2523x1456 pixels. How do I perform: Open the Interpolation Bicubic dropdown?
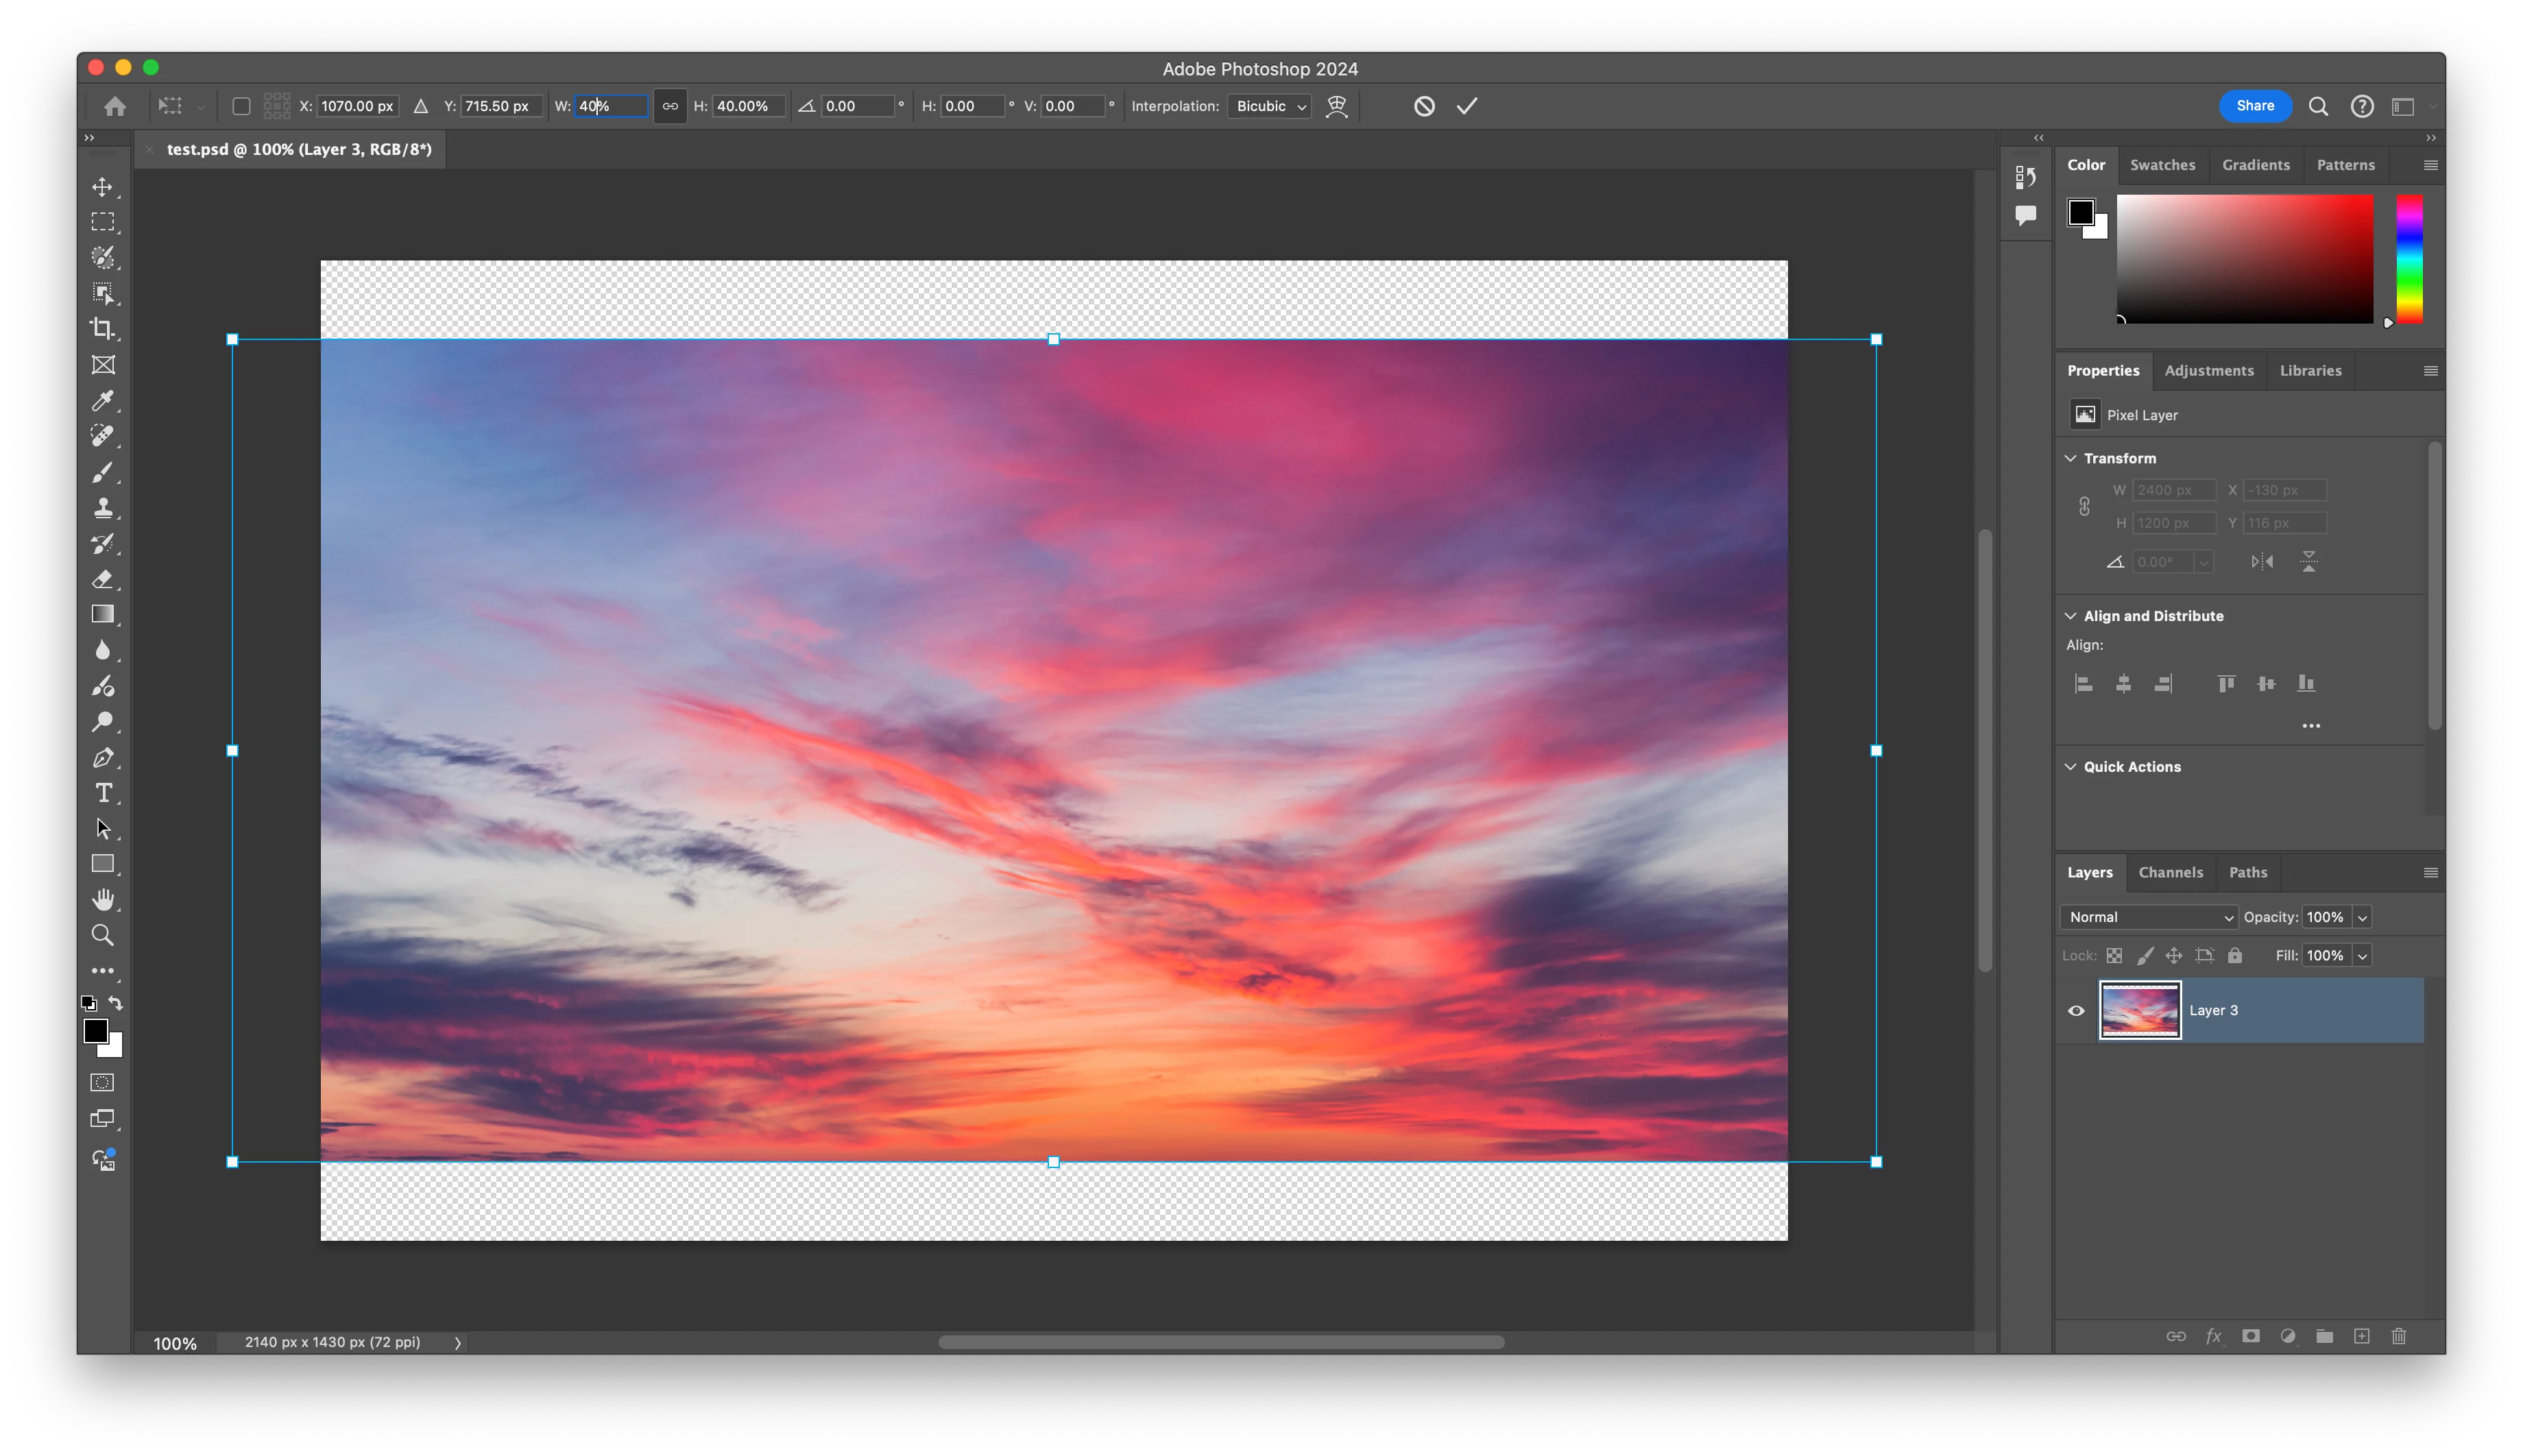coord(1270,106)
